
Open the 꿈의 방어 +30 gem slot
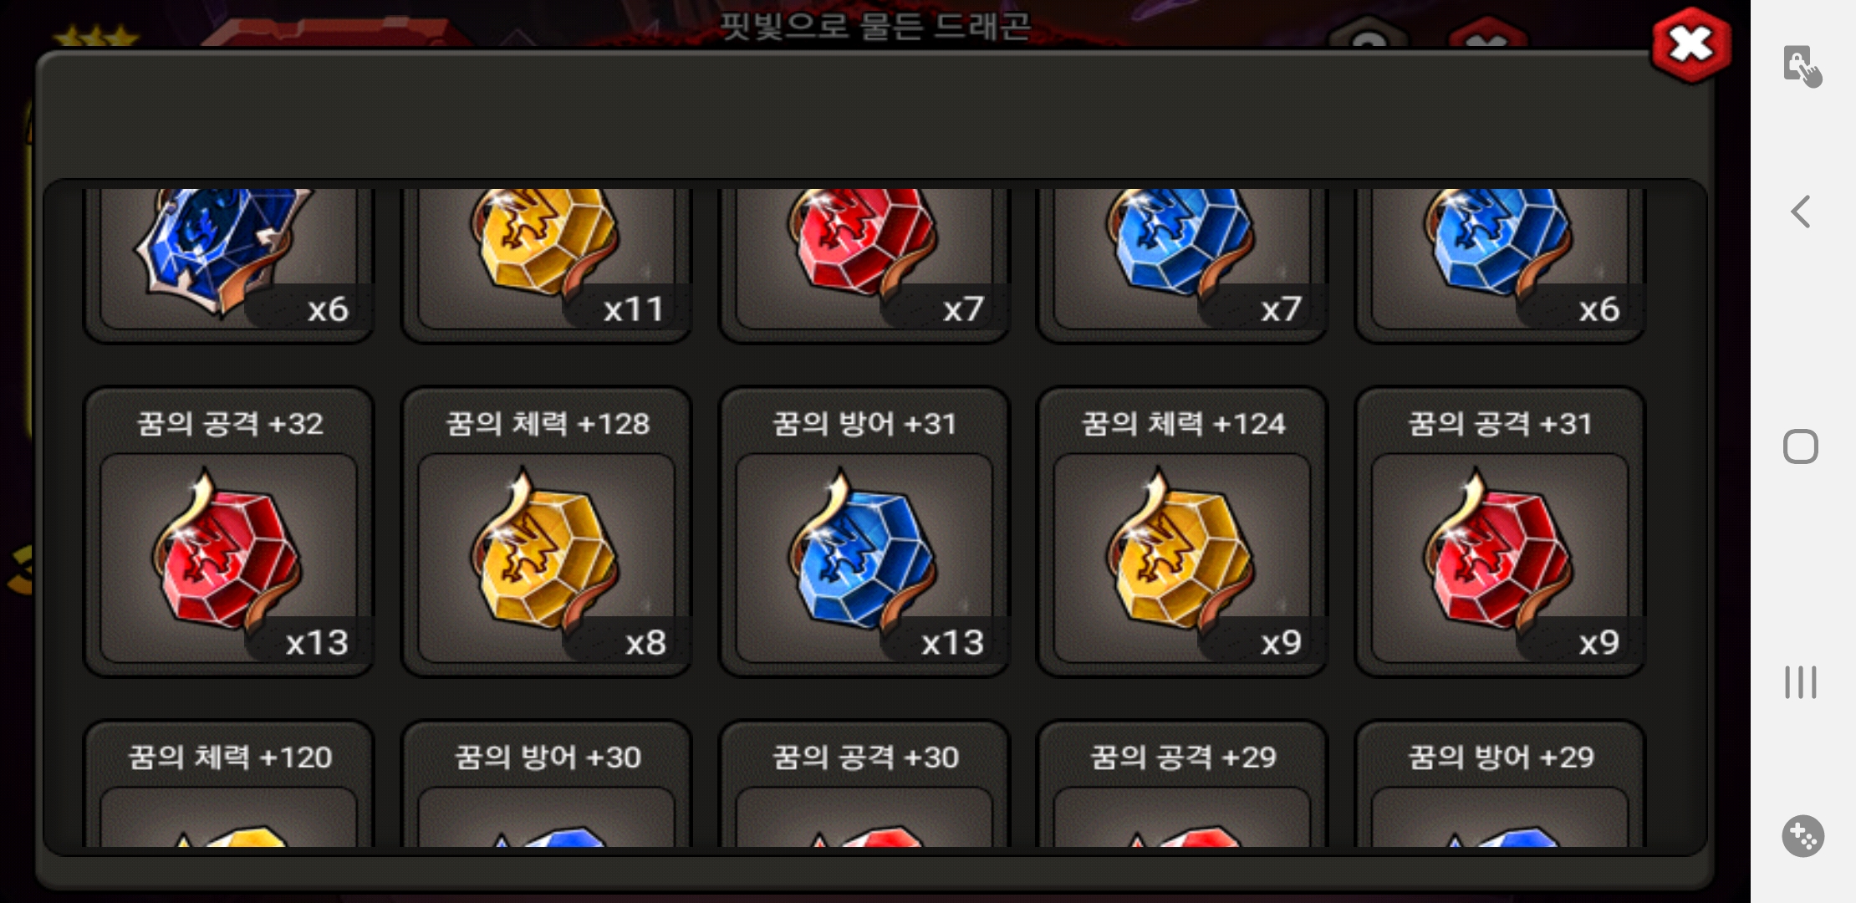coord(546,784)
